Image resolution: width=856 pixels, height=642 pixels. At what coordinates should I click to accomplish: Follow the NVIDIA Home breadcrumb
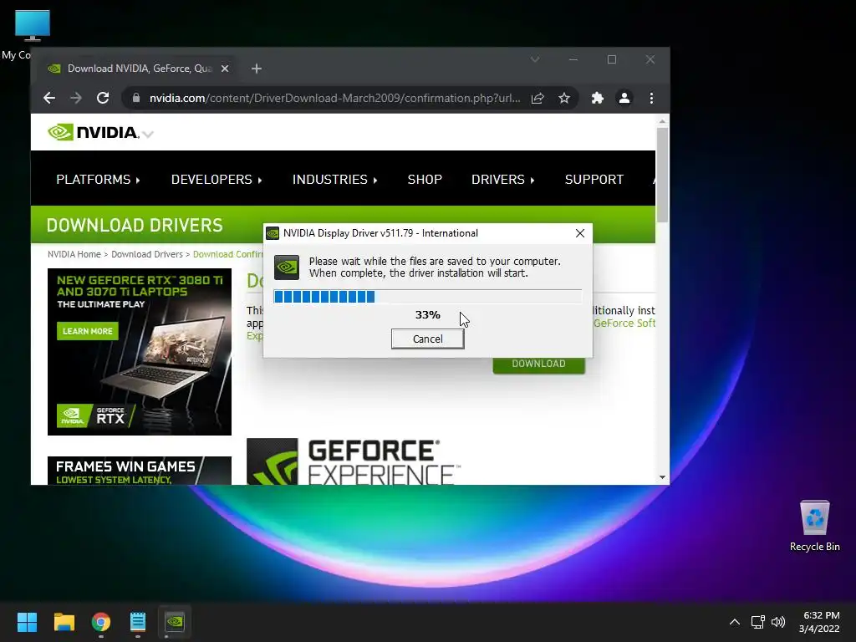click(74, 254)
